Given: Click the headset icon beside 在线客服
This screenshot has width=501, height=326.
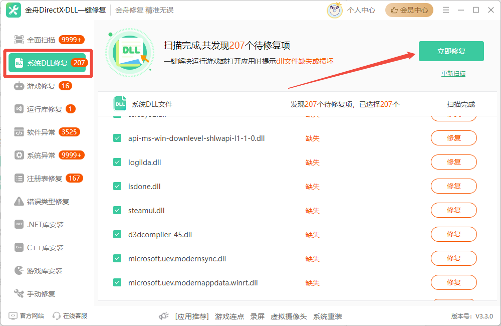Looking at the screenshot, I should point(57,316).
